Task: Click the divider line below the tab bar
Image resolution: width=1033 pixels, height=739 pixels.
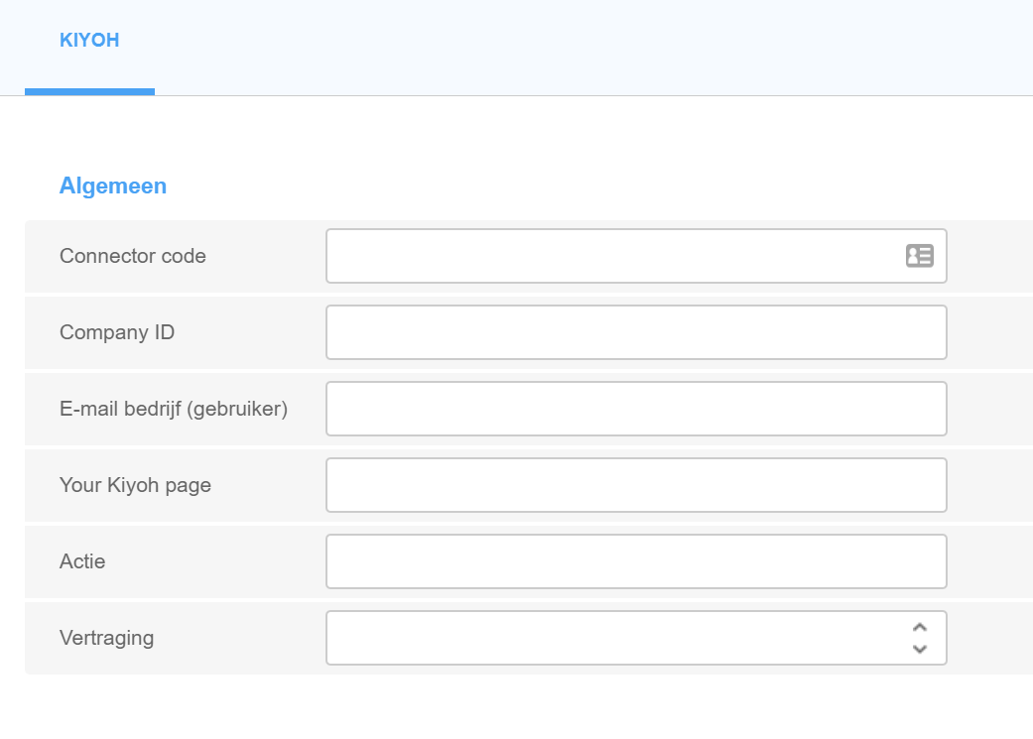Action: pos(595,95)
